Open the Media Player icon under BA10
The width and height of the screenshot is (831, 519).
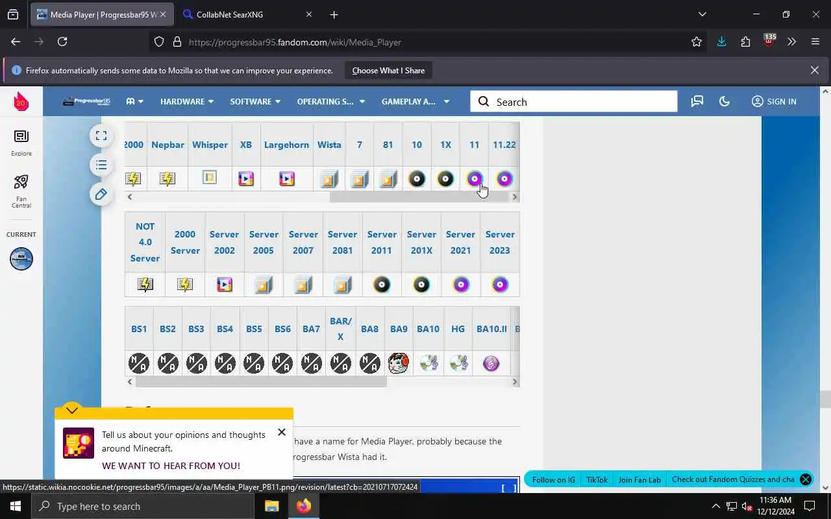428,363
